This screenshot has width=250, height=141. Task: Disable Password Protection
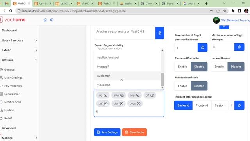[199, 67]
